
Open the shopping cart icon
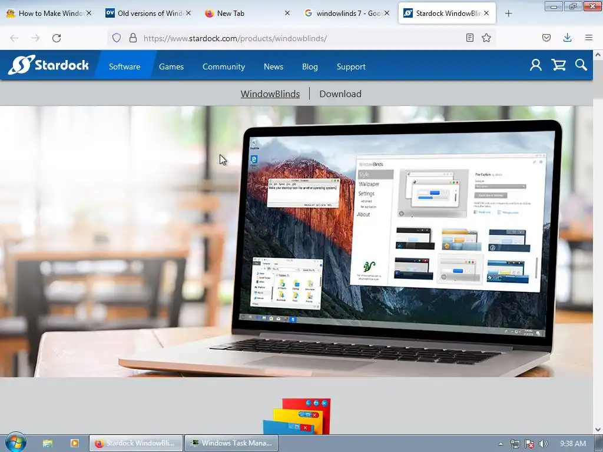(x=558, y=65)
